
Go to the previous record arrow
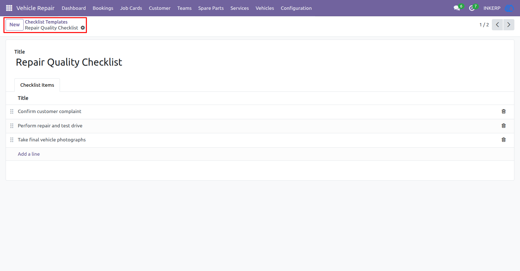point(497,25)
